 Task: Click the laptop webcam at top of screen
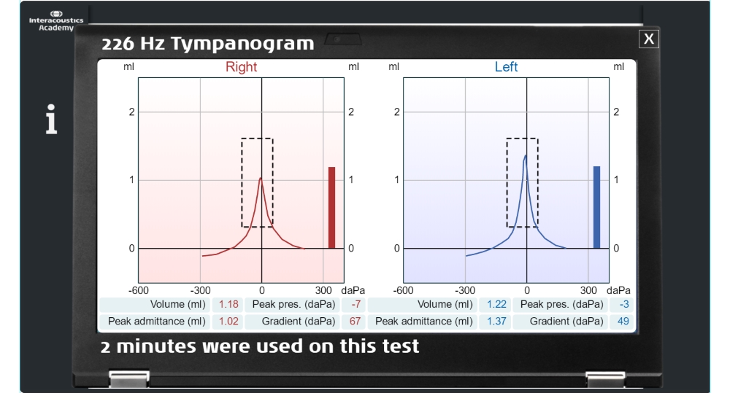pos(343,39)
